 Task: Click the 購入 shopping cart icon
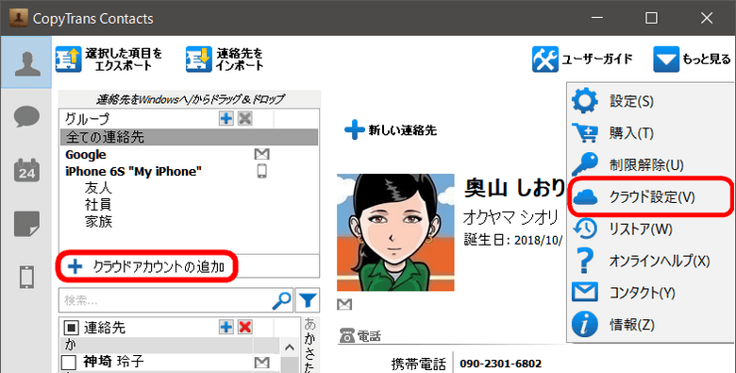pyautogui.click(x=584, y=133)
